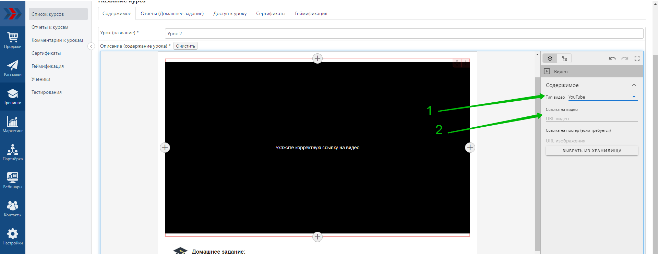658x254 pixels.
Task: Switch to Доступ к уроку tab
Action: [x=230, y=14]
